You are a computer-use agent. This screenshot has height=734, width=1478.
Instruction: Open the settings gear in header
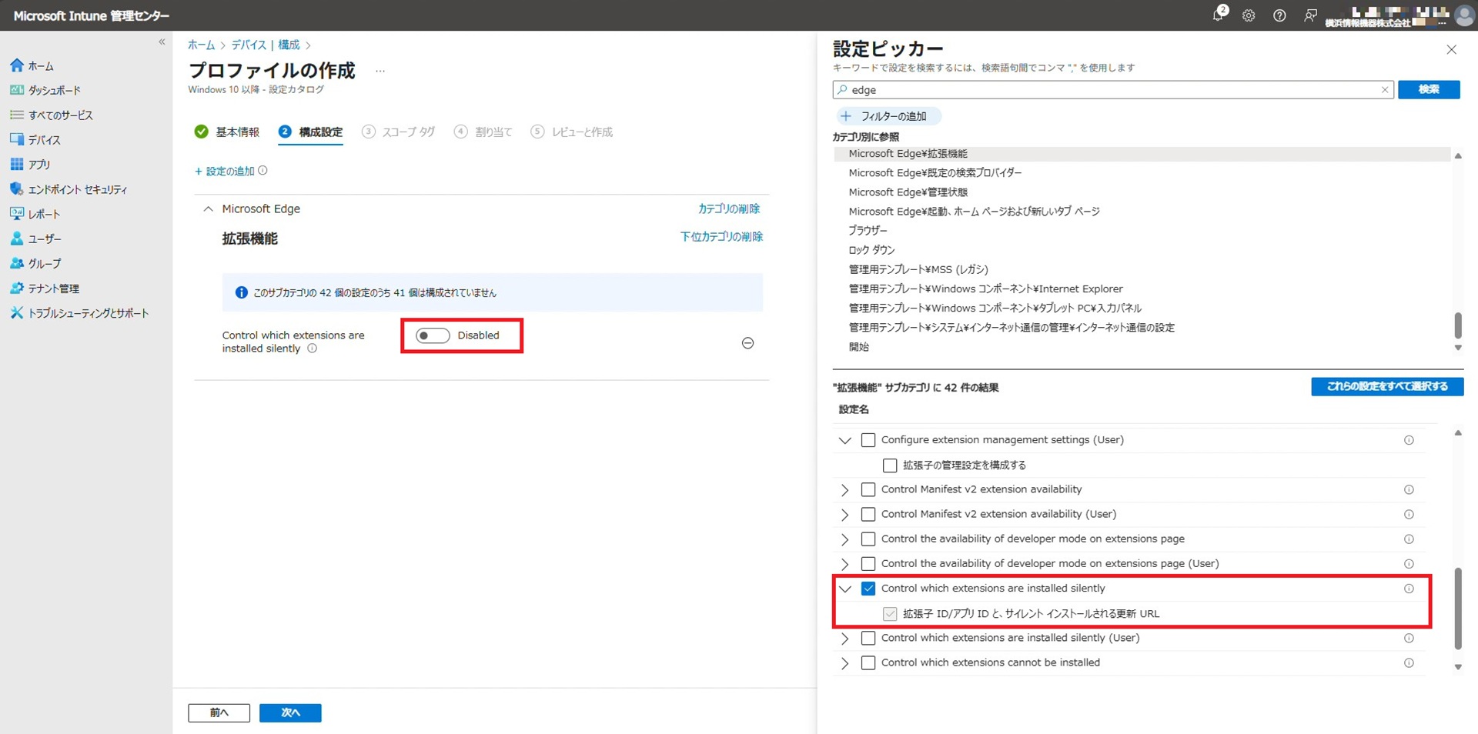click(1249, 15)
